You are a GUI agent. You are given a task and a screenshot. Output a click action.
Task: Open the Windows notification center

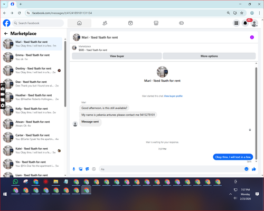point(257,194)
